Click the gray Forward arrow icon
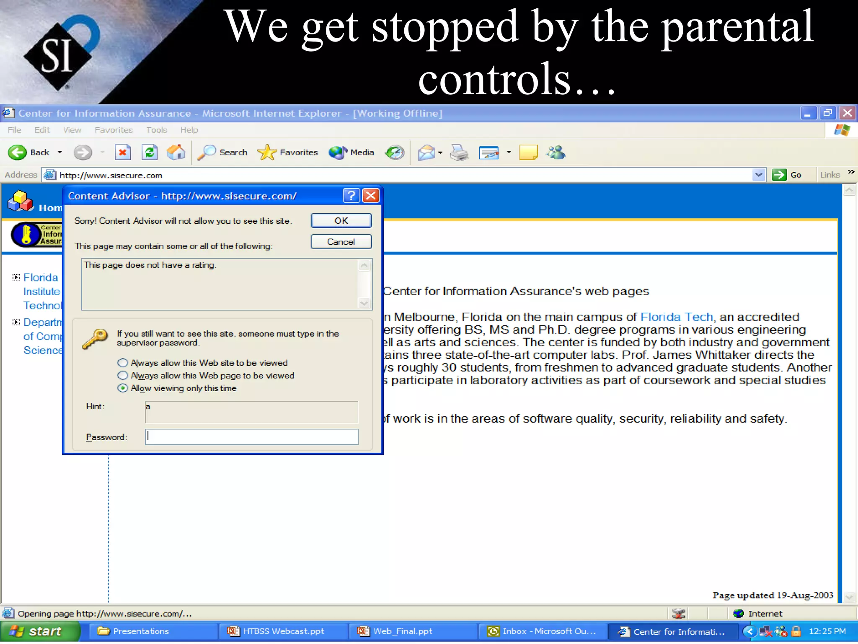 (x=83, y=152)
